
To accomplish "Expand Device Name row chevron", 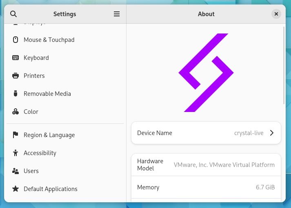I will click(272, 133).
